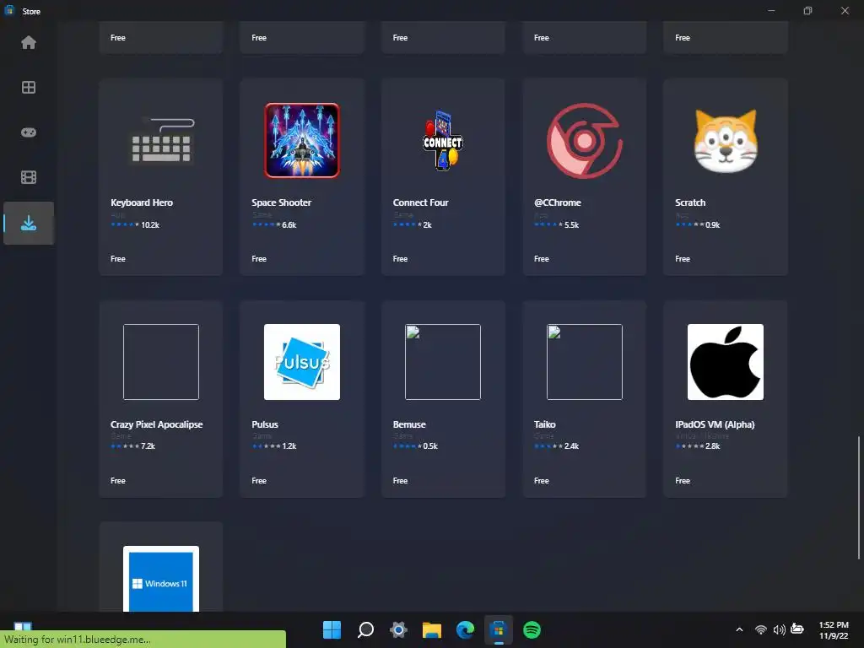Click the Keyboard Hero title text
864x648 pixels.
pyautogui.click(x=142, y=202)
